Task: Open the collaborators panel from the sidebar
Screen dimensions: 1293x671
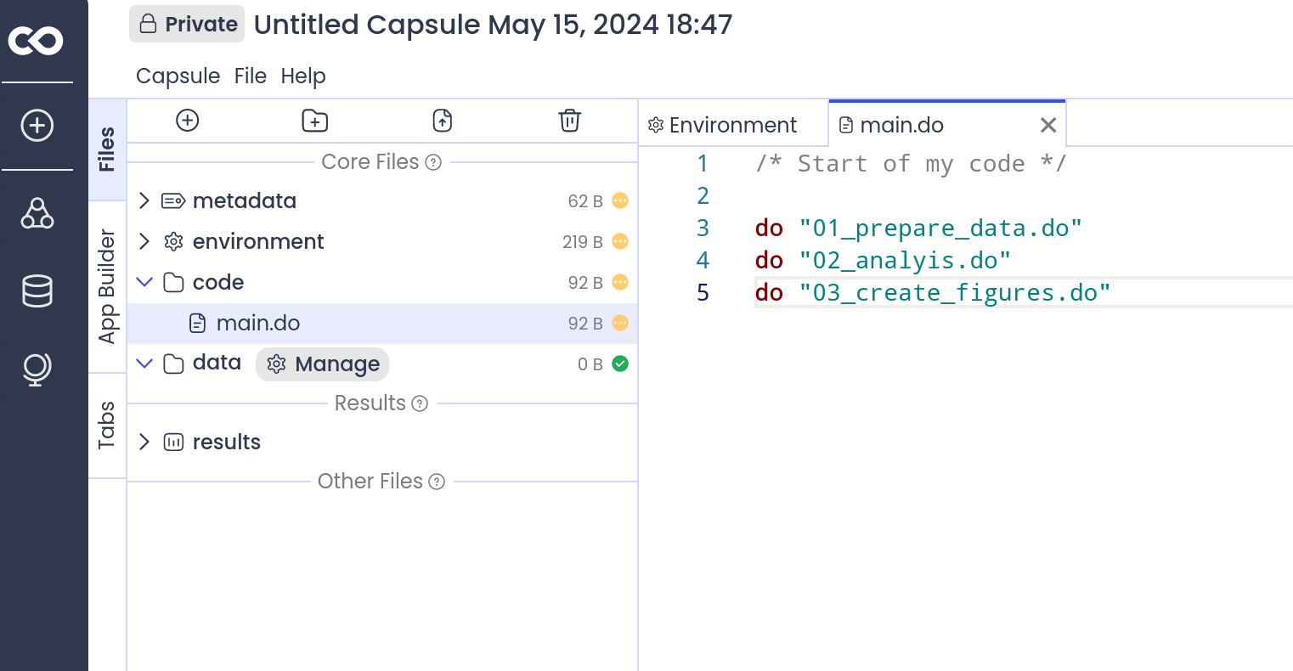Action: tap(37, 214)
